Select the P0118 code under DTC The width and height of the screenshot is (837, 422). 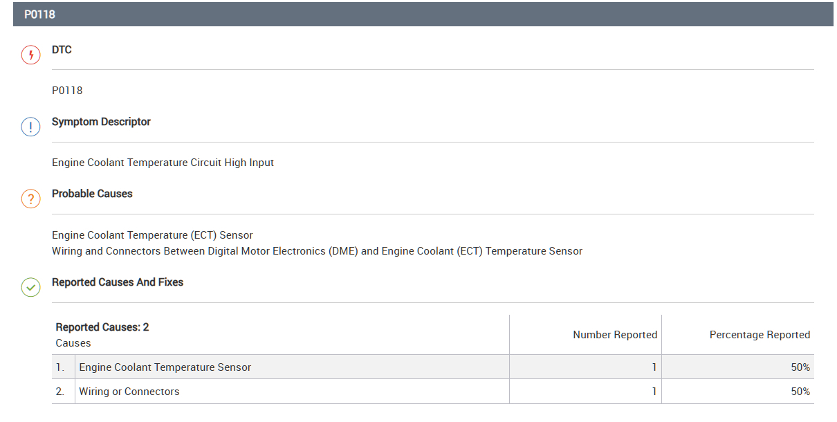[67, 91]
